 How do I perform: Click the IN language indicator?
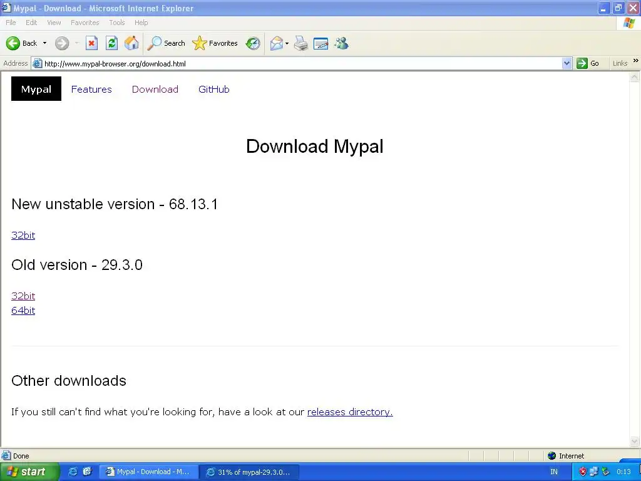[554, 472]
